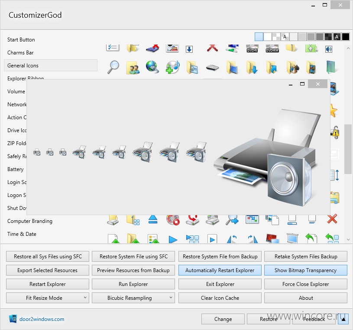Toggle Show Bitmap Transparency option
353x330 pixels.
(305, 270)
